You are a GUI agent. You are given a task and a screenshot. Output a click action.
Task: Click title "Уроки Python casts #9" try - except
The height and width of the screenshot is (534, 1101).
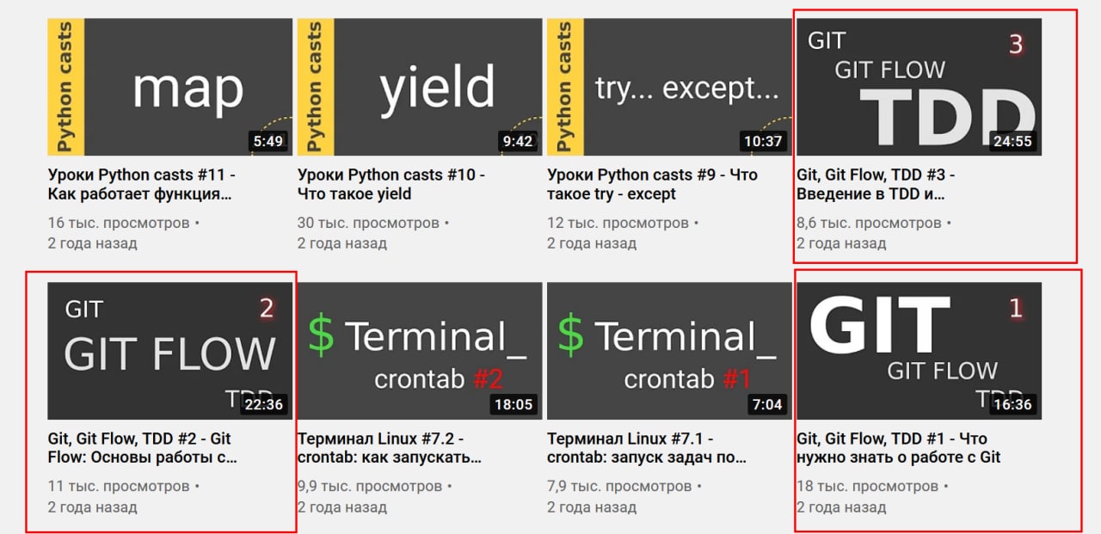coord(652,184)
